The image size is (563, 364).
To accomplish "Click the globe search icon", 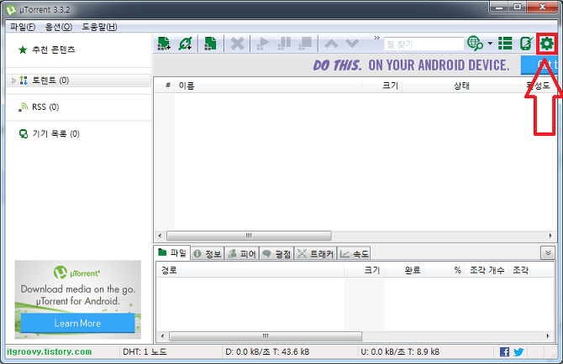I will click(475, 44).
